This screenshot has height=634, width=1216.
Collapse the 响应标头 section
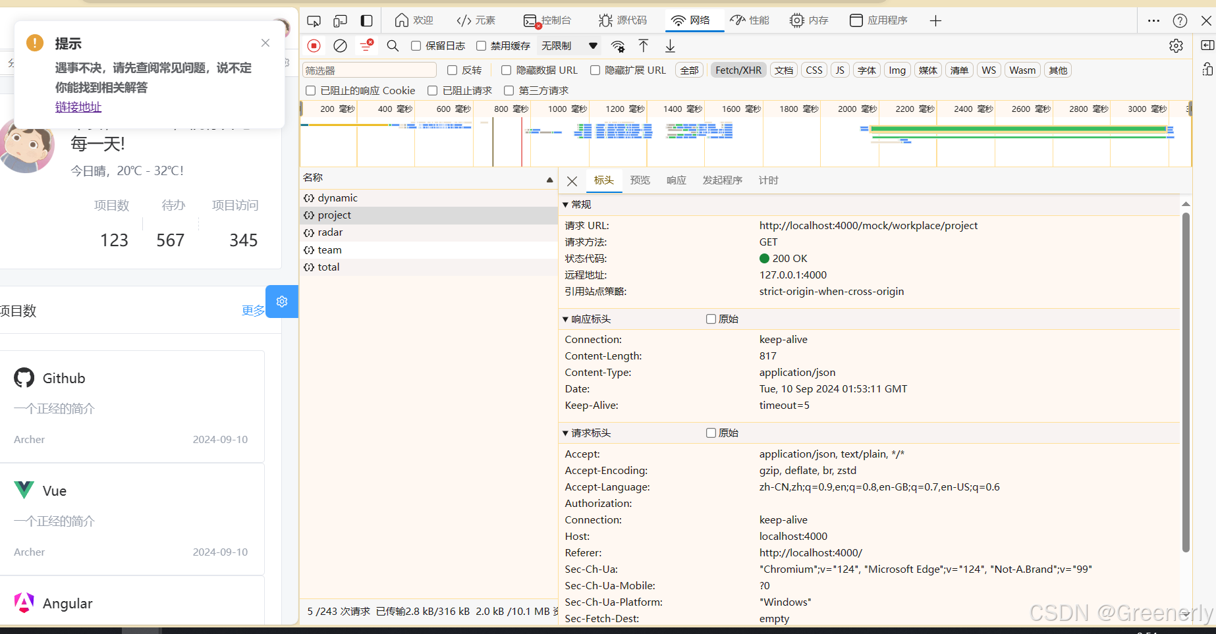point(565,319)
